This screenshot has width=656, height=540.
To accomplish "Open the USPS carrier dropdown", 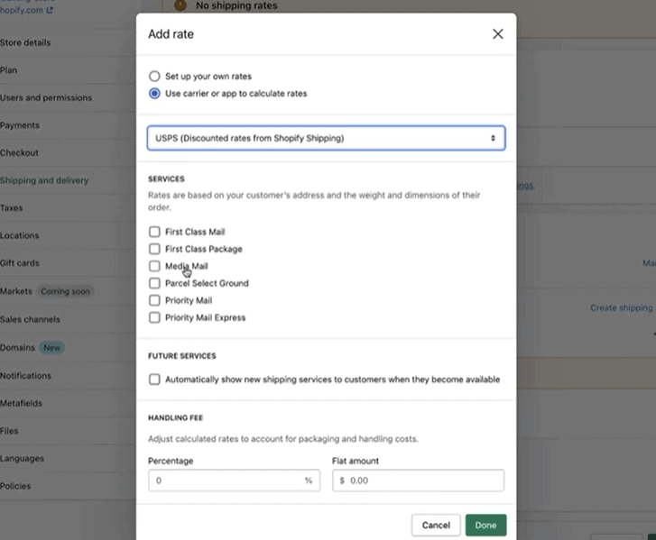I will tap(326, 138).
